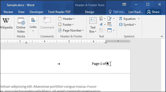
Task: Click the Text Box icon
Action: (93, 20)
